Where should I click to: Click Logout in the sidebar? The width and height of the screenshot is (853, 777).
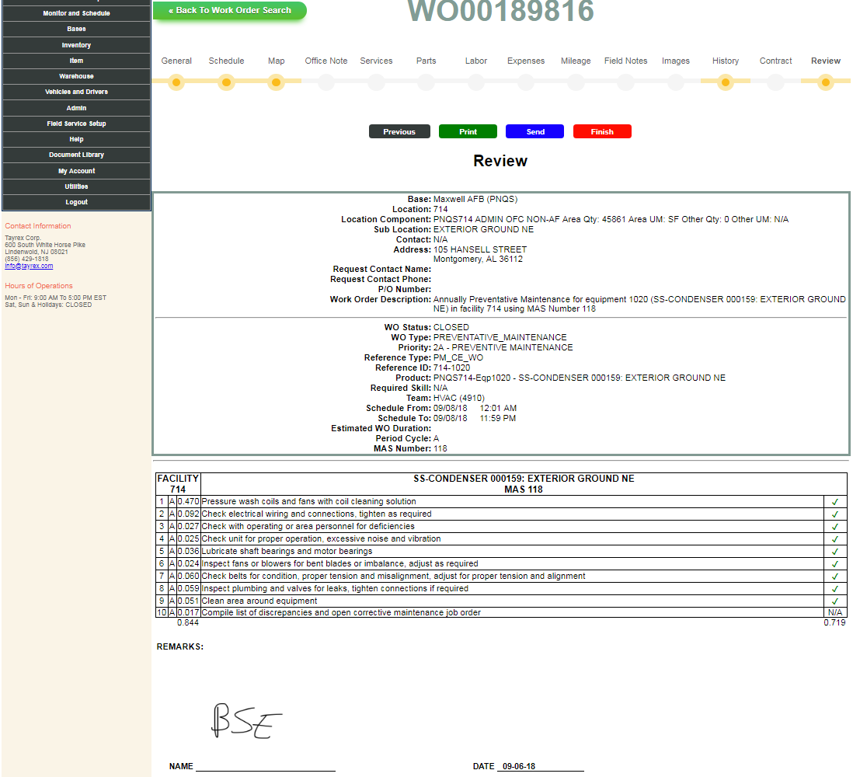[x=76, y=202]
